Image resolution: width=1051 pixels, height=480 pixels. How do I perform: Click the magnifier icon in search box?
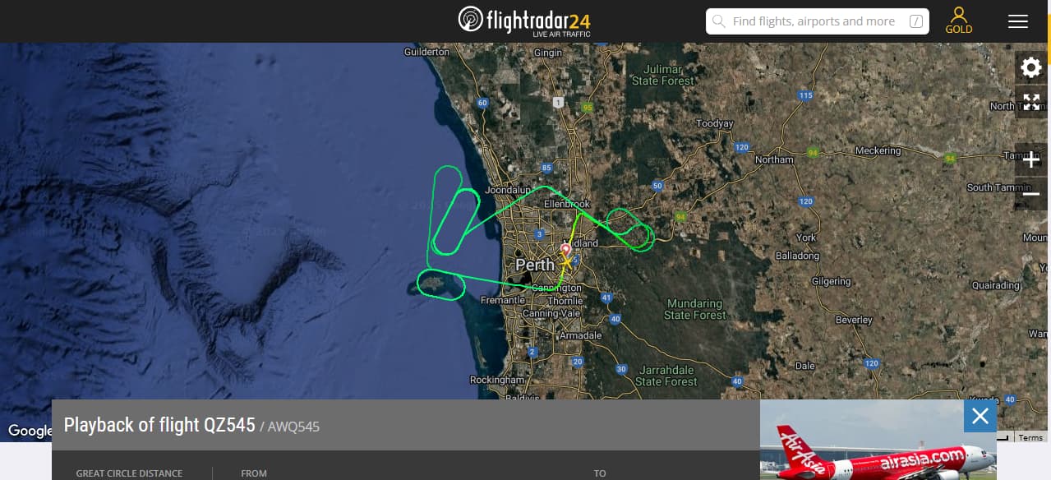pyautogui.click(x=719, y=21)
